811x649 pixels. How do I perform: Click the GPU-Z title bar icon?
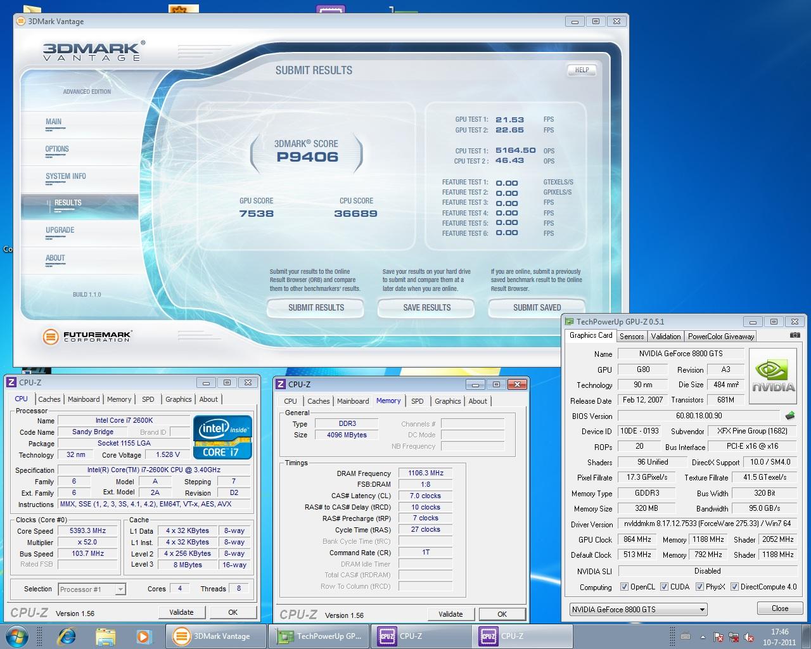pyautogui.click(x=569, y=321)
